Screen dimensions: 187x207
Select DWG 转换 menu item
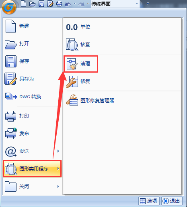click(32, 97)
